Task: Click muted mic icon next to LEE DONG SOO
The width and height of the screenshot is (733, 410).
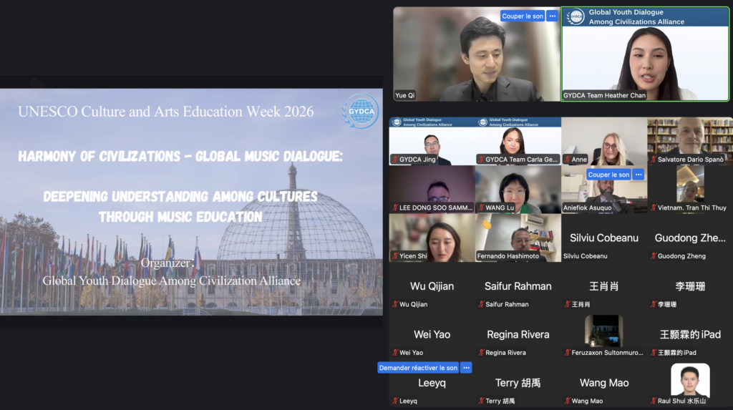Action: click(x=395, y=208)
